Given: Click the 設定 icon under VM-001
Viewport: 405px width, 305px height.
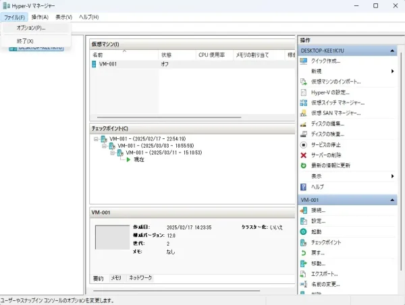Looking at the screenshot, I should 304,221.
